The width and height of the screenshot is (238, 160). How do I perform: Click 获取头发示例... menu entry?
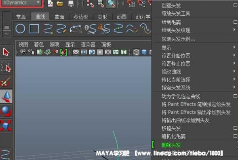pos(178,39)
